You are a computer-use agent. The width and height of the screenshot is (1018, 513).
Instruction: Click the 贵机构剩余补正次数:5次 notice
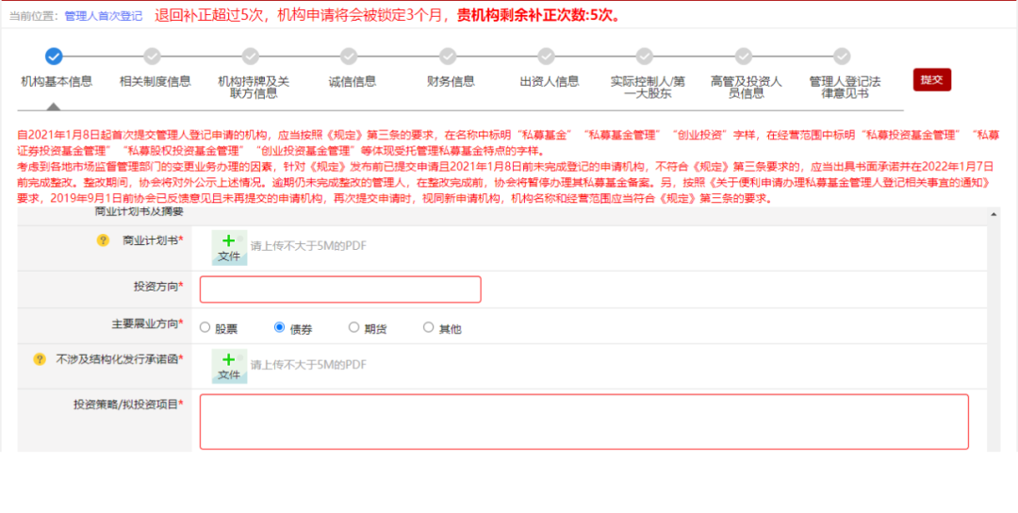538,16
